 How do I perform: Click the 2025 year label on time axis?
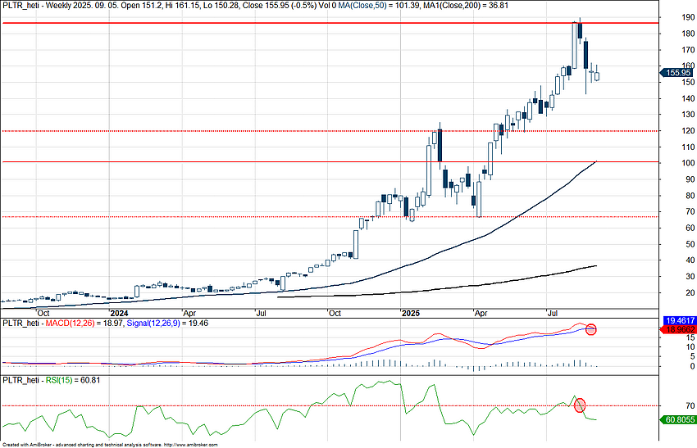tap(411, 314)
